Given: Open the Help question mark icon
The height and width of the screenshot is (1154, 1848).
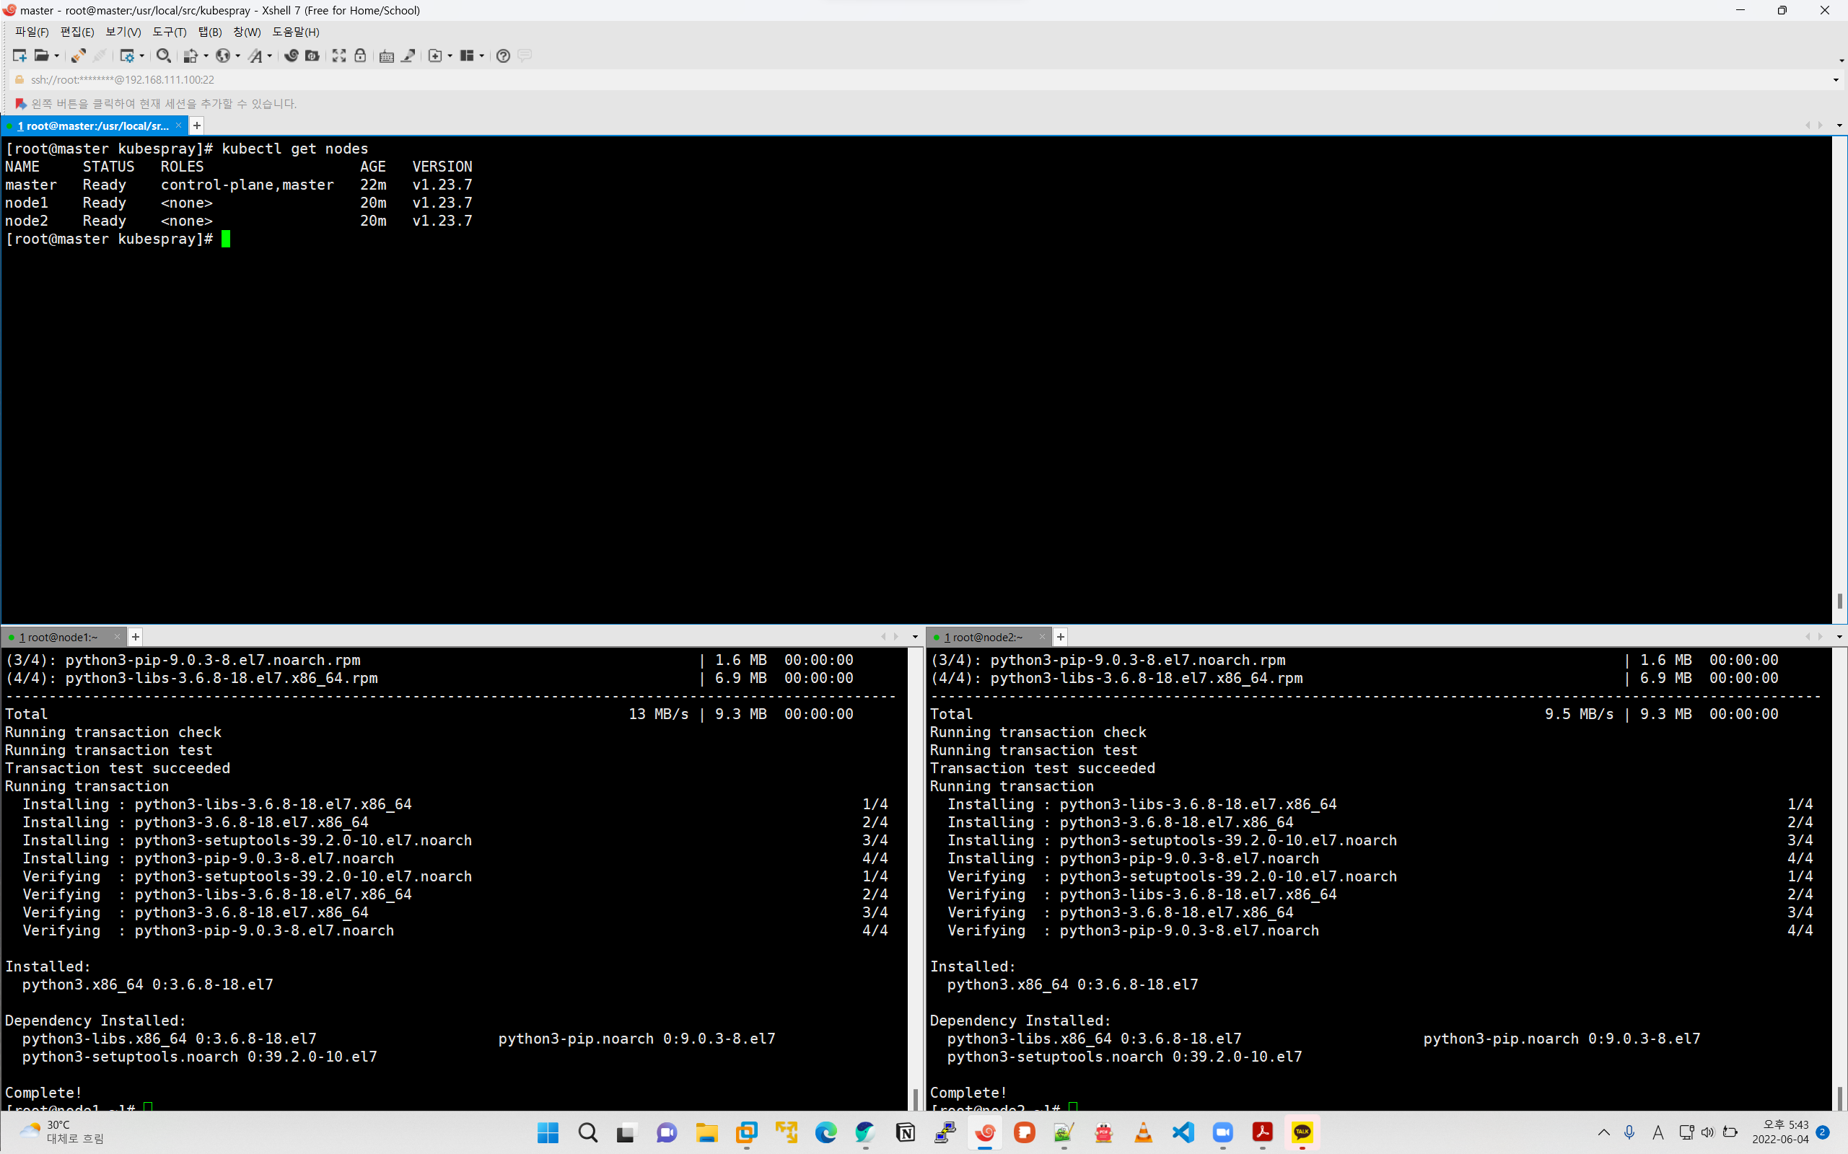Looking at the screenshot, I should (502, 56).
